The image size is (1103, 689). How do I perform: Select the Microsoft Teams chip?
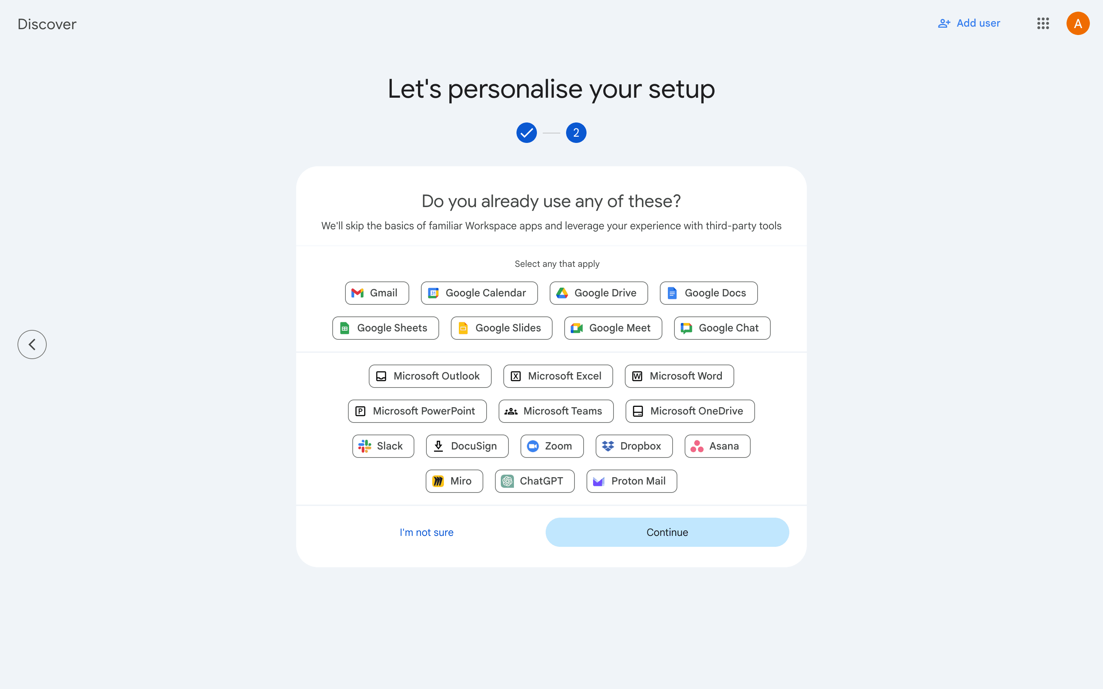[556, 411]
